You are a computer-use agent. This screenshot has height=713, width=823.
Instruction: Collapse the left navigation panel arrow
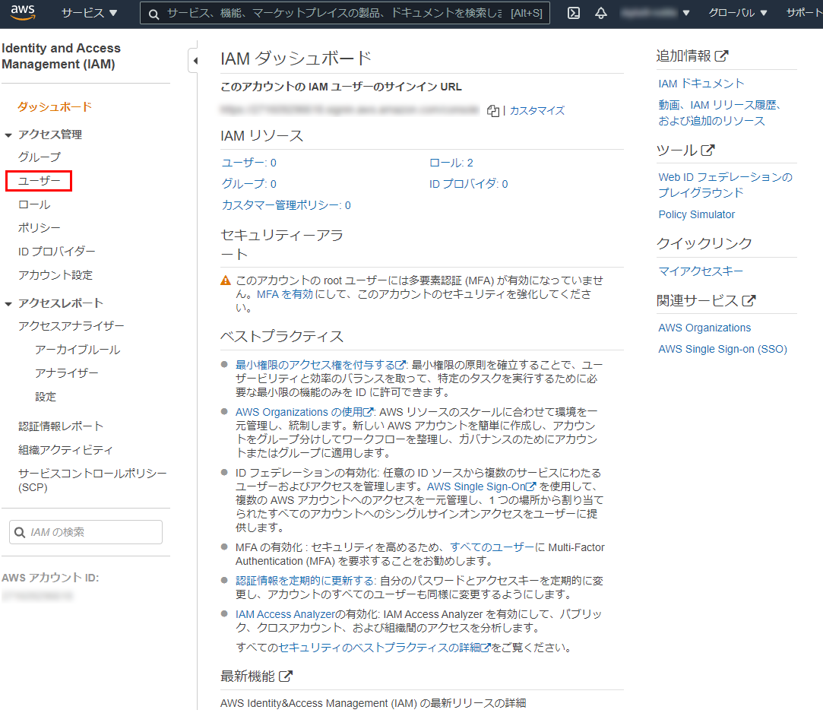[x=195, y=60]
